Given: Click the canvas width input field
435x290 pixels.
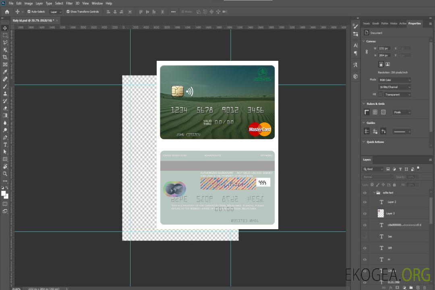Looking at the screenshot, I should [384, 48].
